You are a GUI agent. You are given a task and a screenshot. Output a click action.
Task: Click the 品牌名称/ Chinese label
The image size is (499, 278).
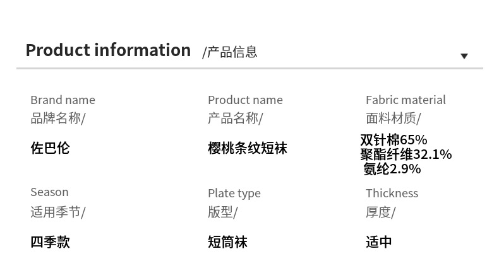pos(57,118)
